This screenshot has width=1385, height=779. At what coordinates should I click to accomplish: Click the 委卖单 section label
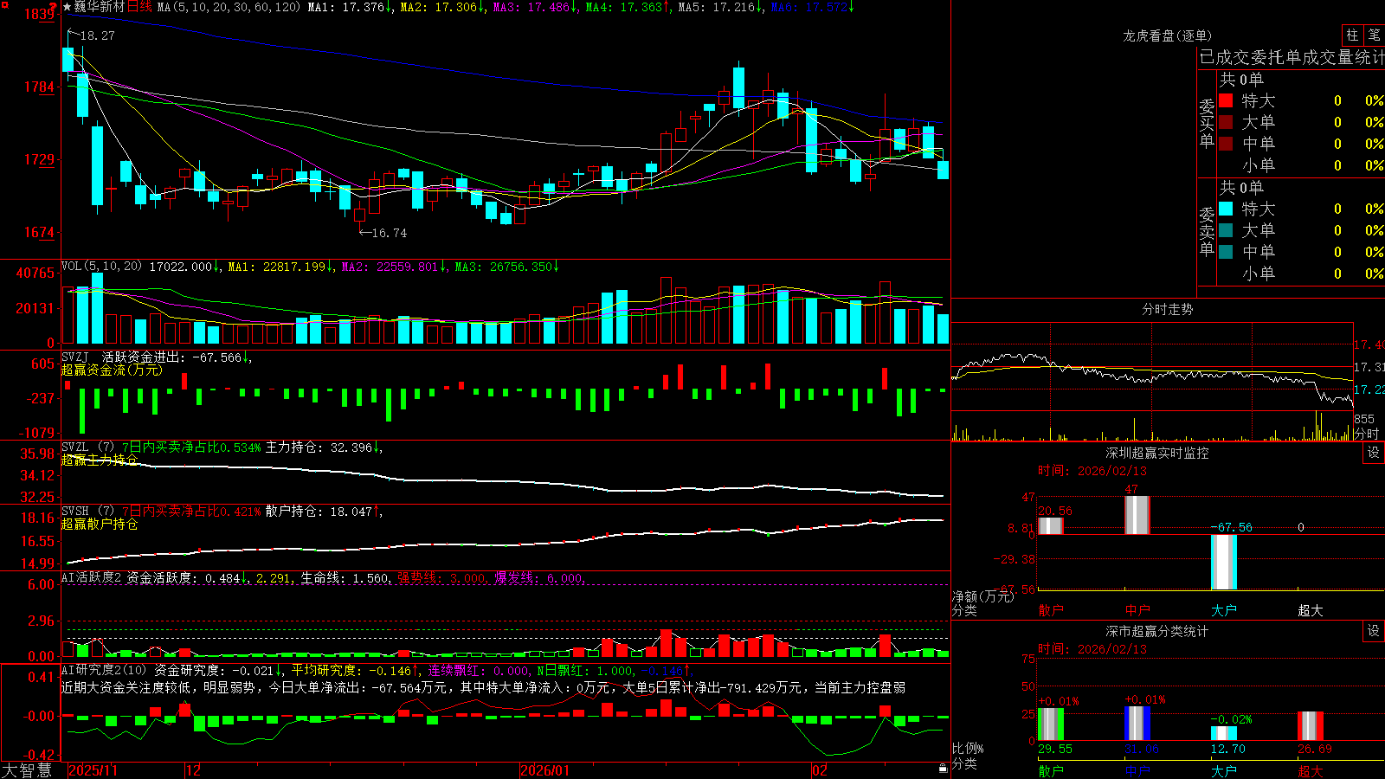click(x=1207, y=231)
